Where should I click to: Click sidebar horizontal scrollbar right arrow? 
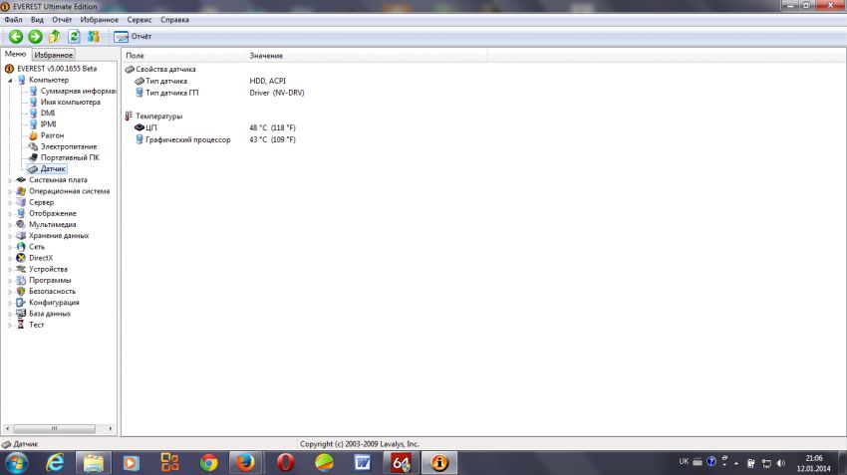(111, 428)
